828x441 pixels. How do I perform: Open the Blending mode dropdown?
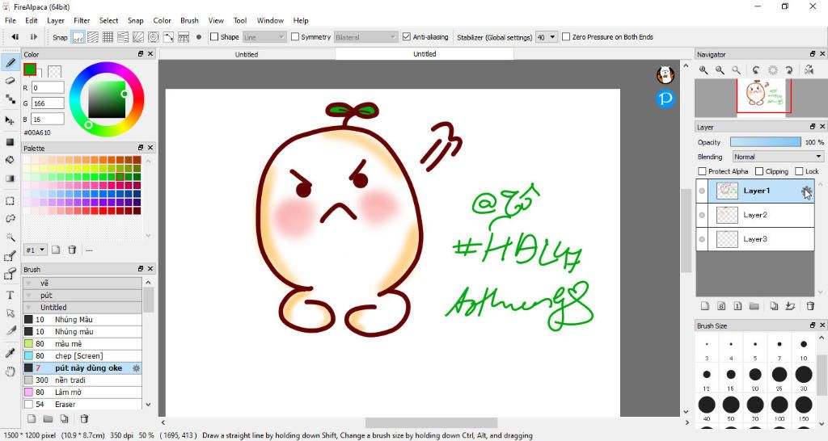point(778,157)
